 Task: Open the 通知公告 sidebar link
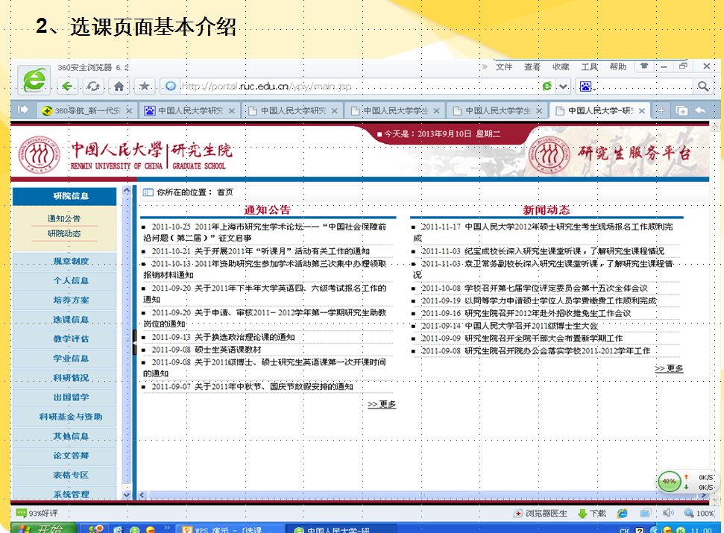click(x=64, y=219)
